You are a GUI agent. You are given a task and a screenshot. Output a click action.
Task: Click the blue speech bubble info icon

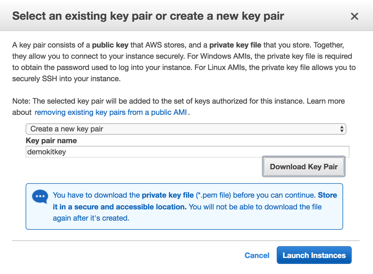[x=40, y=197]
